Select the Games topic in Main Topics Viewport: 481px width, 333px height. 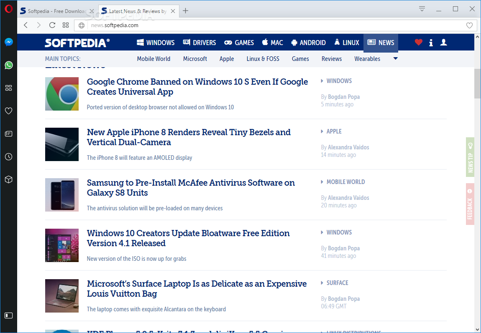click(x=300, y=59)
